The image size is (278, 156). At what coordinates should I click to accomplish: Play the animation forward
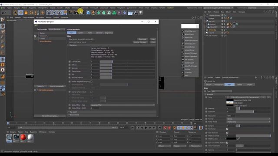pyautogui.click(x=146, y=127)
